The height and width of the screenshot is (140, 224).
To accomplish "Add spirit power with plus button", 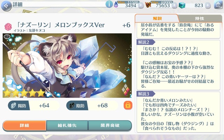I will [141, 6].
